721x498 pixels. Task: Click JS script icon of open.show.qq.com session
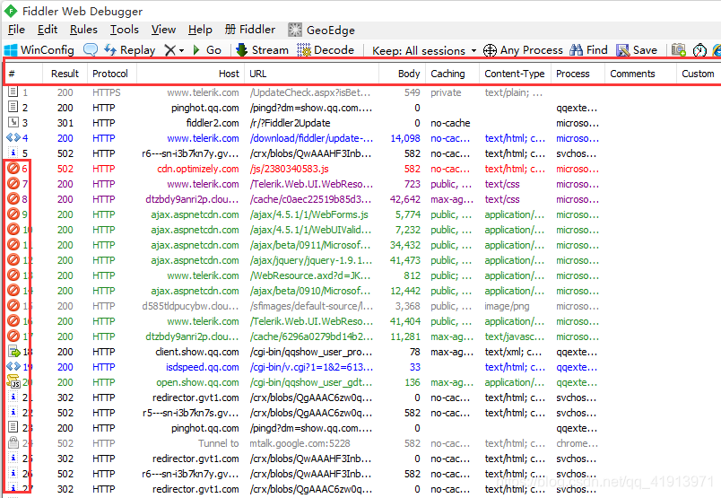coord(13,381)
